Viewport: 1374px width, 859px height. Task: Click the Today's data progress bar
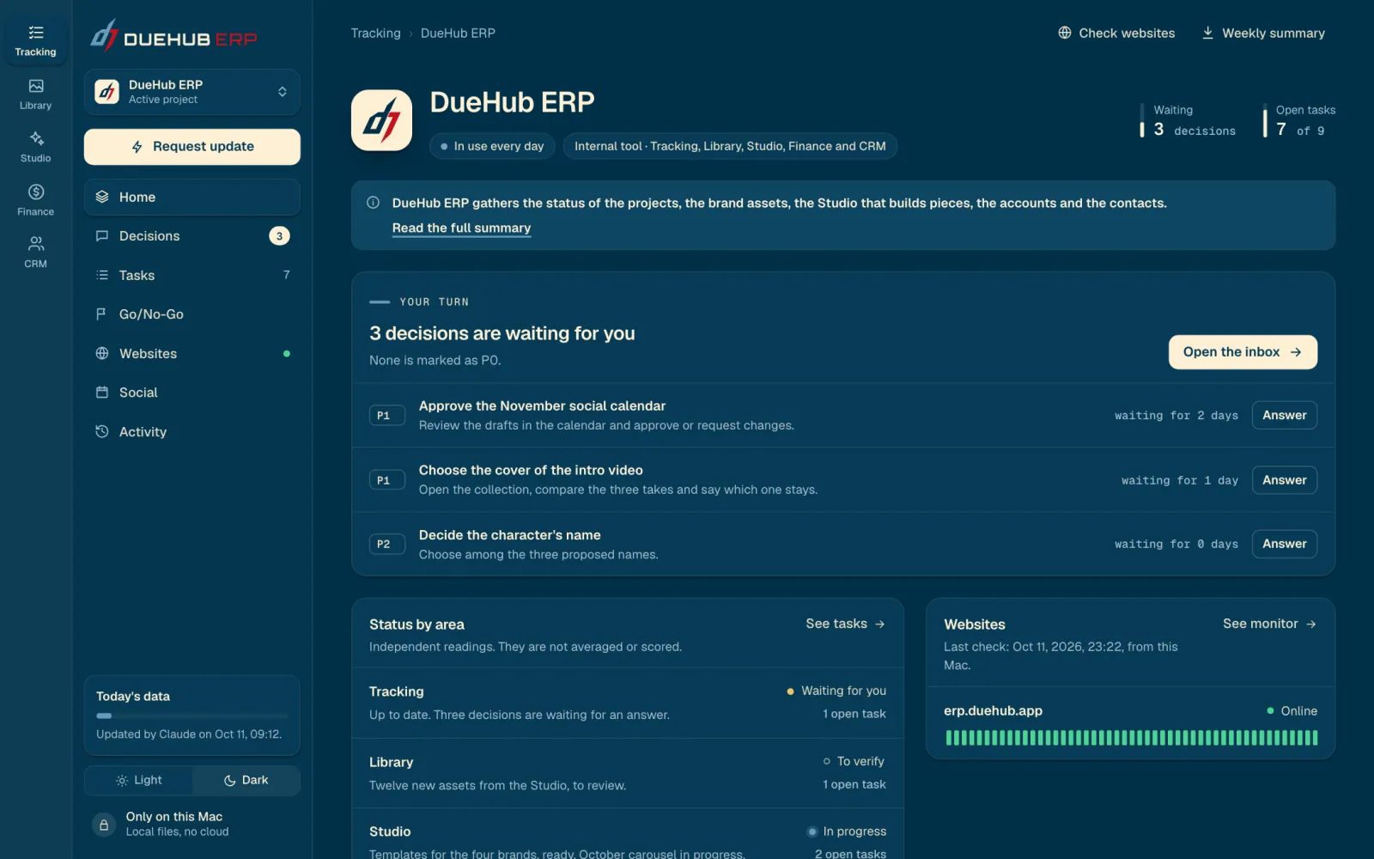192,716
